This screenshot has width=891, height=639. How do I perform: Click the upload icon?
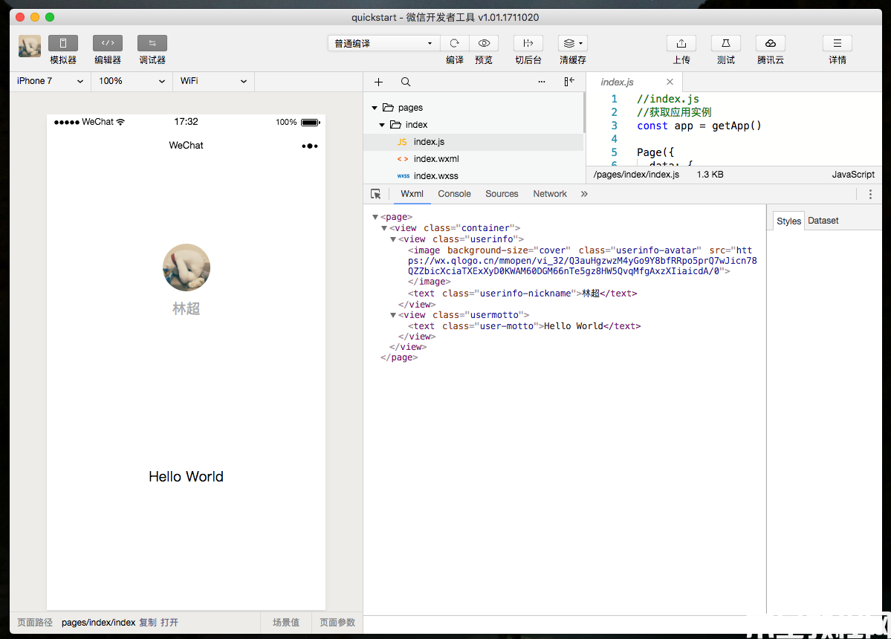[x=681, y=43]
